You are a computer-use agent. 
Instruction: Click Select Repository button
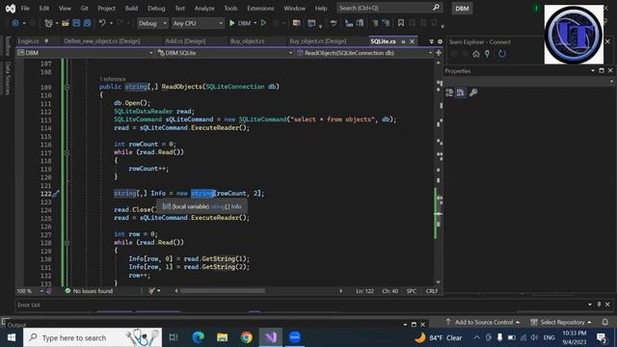pos(561,322)
